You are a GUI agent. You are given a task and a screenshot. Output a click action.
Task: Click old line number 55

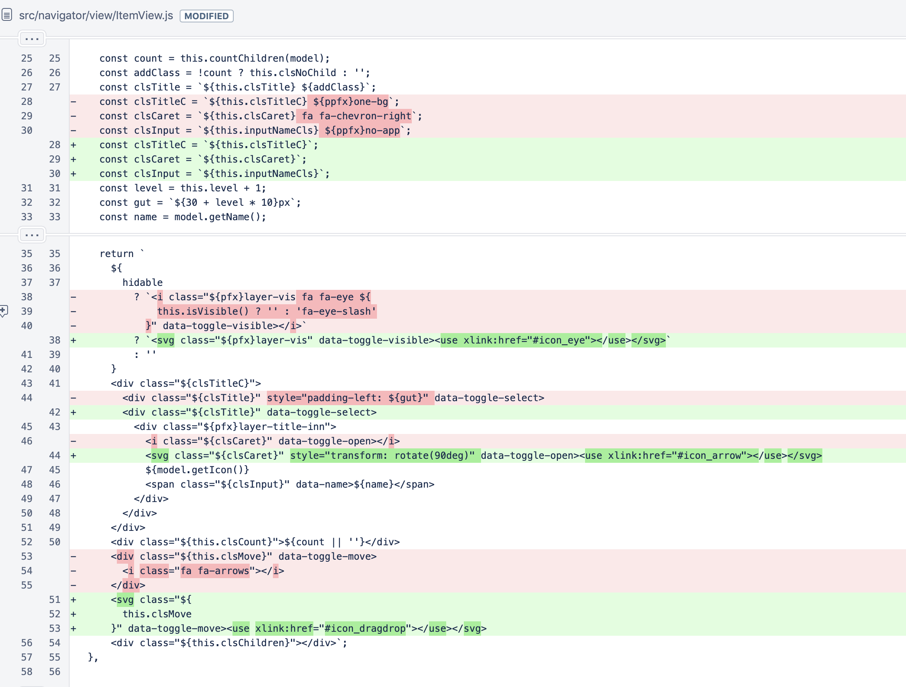click(26, 585)
